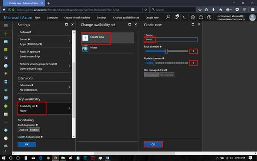Open the Dashboard icon in sidebar
Image resolution: width=257 pixels, height=161 pixels.
tap(6, 42)
